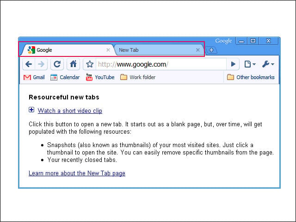Viewport: 296px width, 222px height.
Task: Open Other bookmarks folder
Action: [x=251, y=77]
